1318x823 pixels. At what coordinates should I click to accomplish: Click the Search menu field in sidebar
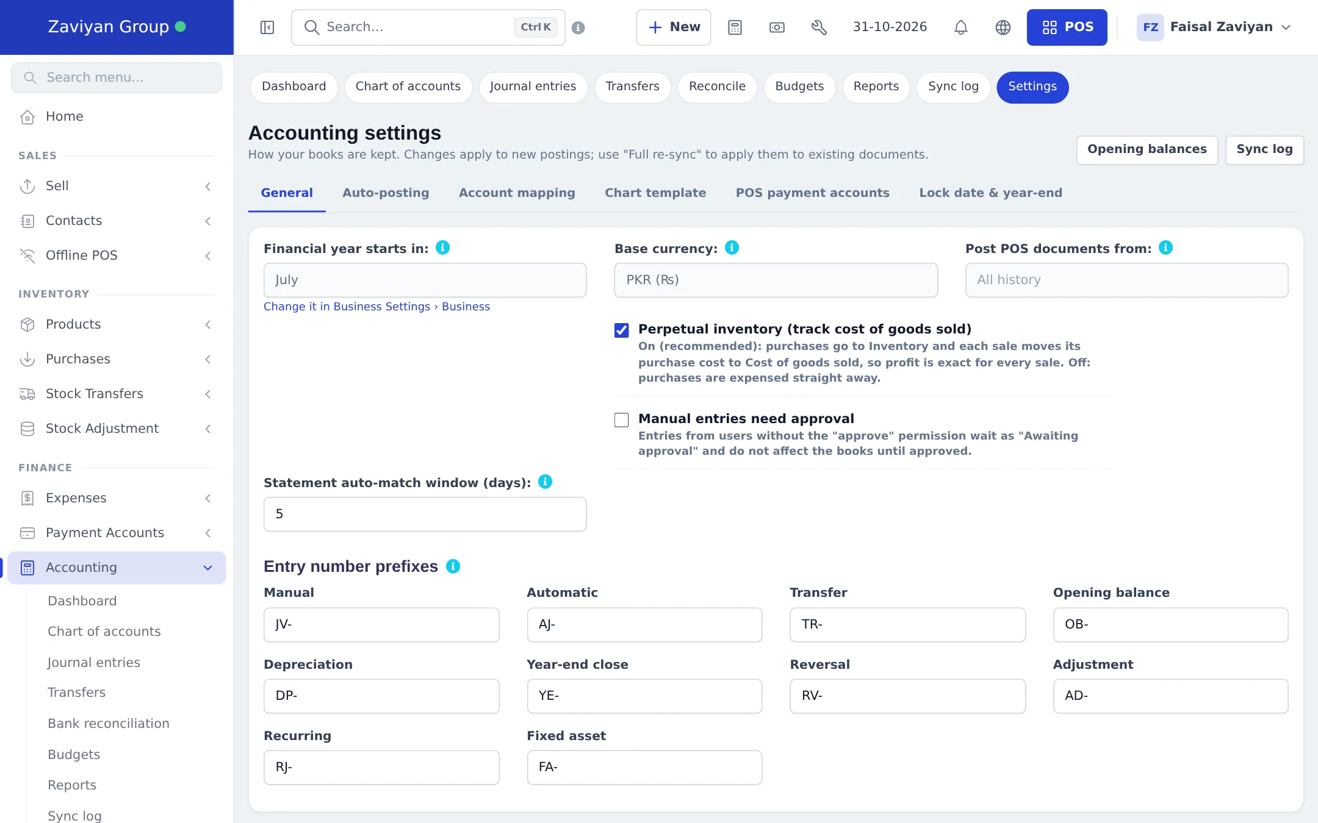click(117, 77)
